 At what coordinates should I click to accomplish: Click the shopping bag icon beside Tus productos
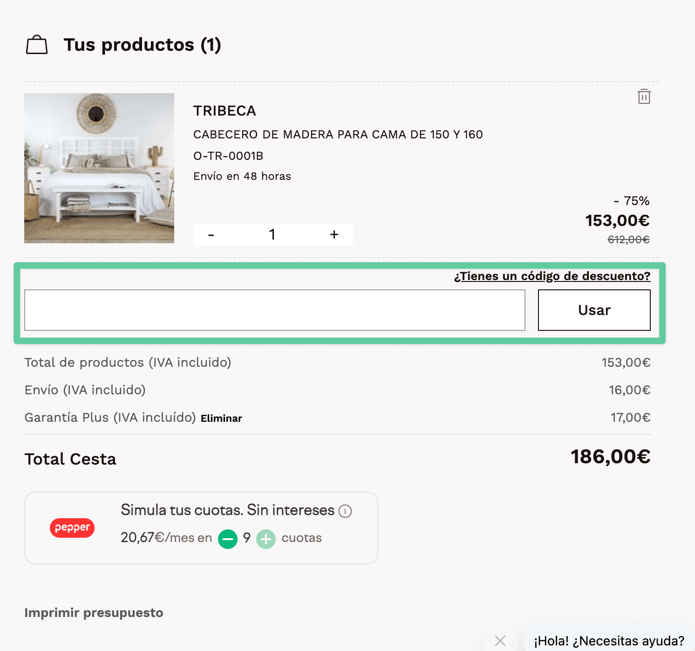(37, 44)
